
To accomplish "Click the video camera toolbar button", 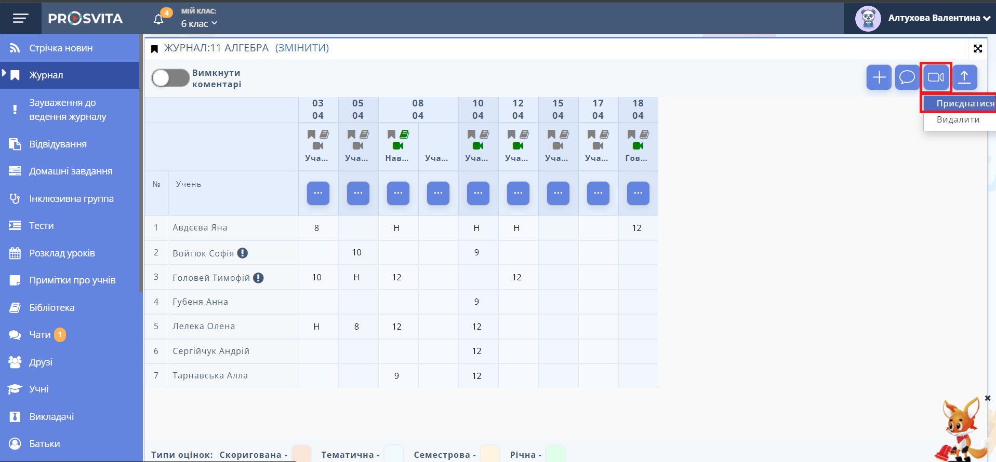I will coord(935,77).
